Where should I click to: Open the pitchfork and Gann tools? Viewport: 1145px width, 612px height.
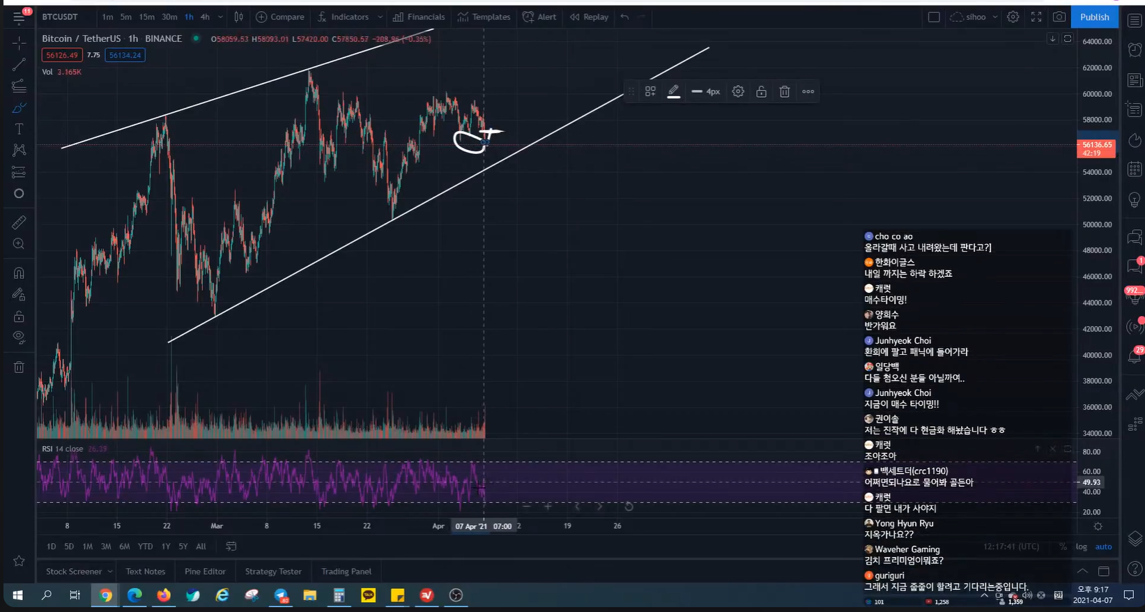pos(19,86)
